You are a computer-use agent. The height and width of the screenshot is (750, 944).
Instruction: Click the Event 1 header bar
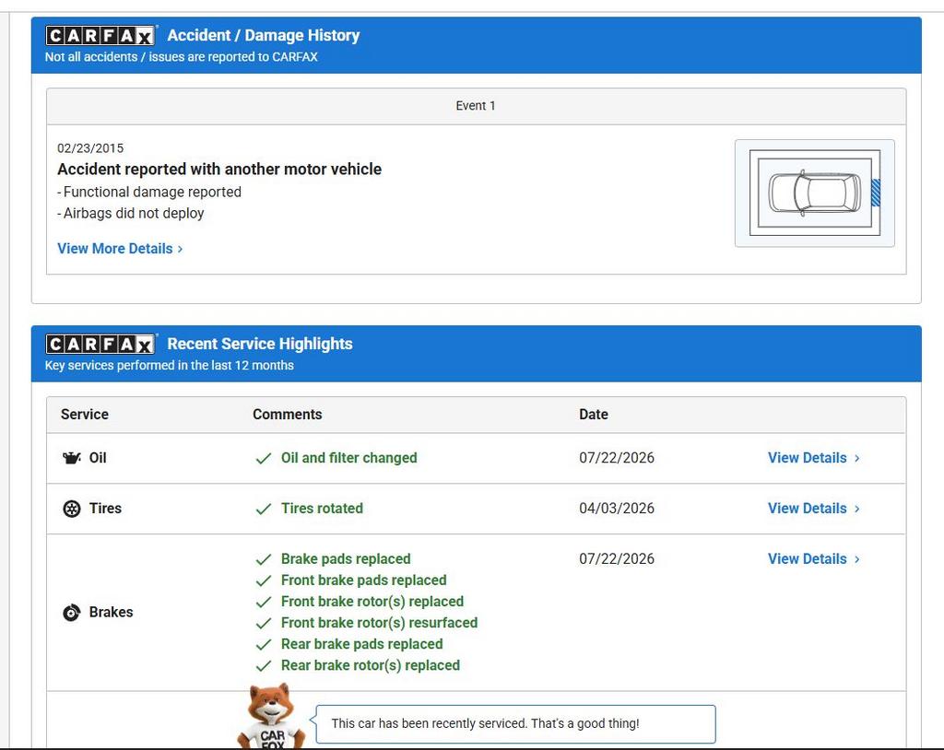tap(477, 107)
